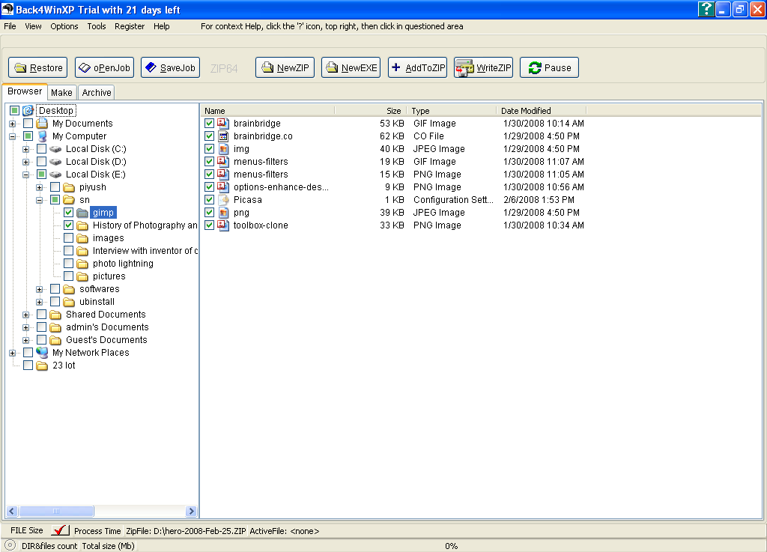Uncheck the toolbox-clone file checkbox
The width and height of the screenshot is (767, 552).
(210, 225)
